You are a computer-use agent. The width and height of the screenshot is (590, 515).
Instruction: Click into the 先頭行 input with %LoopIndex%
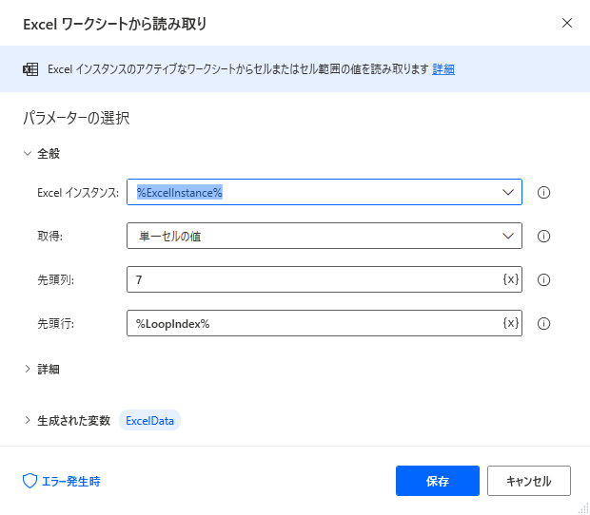314,323
